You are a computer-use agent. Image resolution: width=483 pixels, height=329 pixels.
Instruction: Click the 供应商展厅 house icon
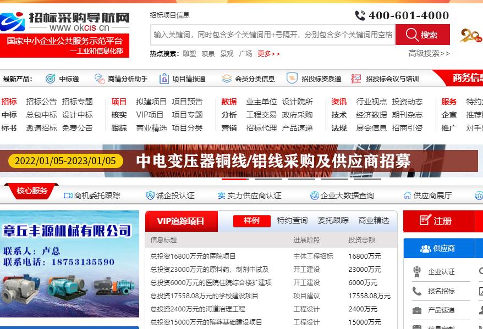[407, 196]
